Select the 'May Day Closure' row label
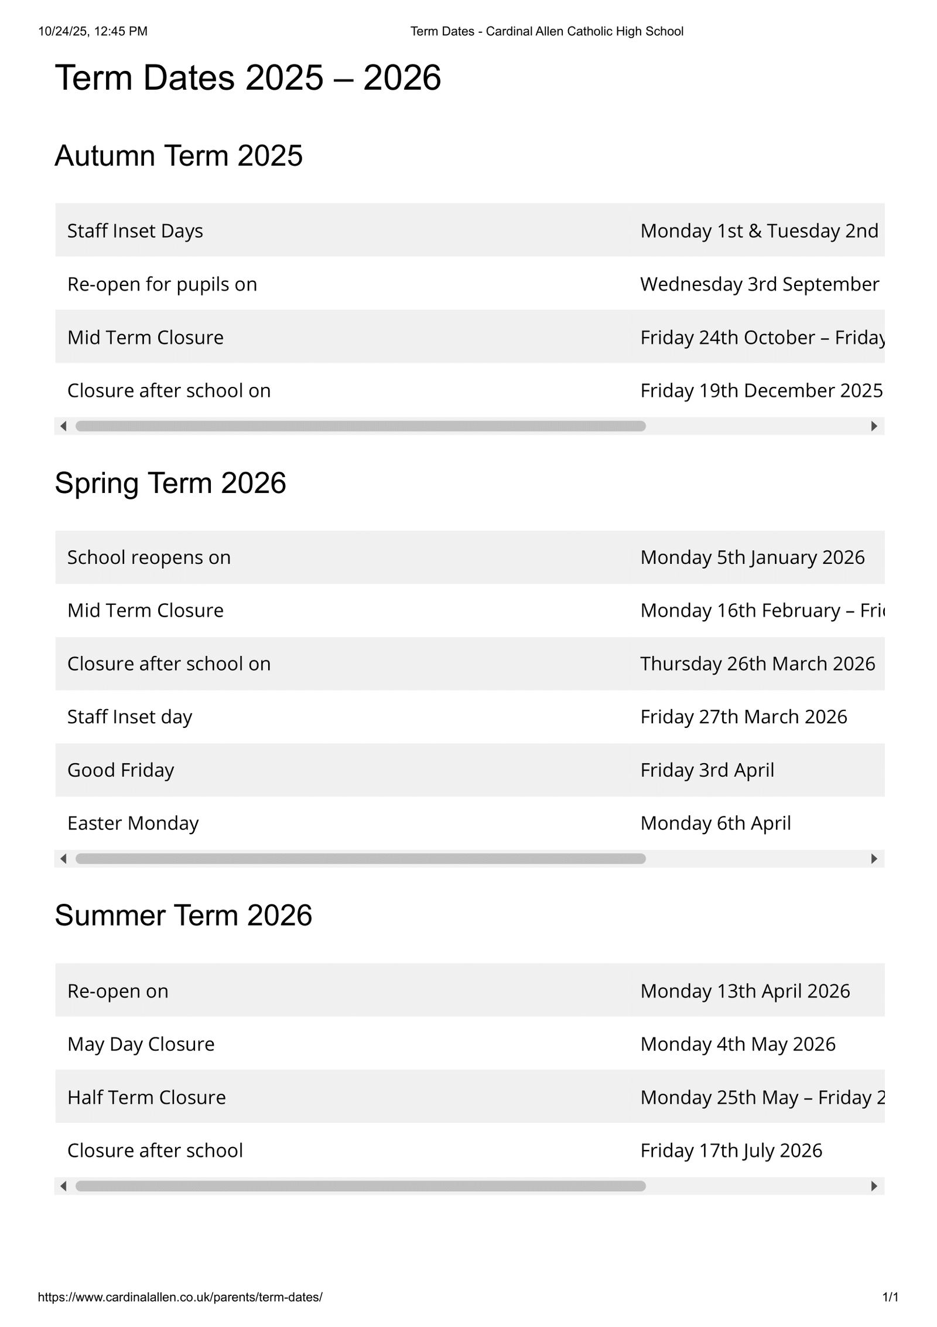The height and width of the screenshot is (1327, 937). click(x=141, y=1044)
